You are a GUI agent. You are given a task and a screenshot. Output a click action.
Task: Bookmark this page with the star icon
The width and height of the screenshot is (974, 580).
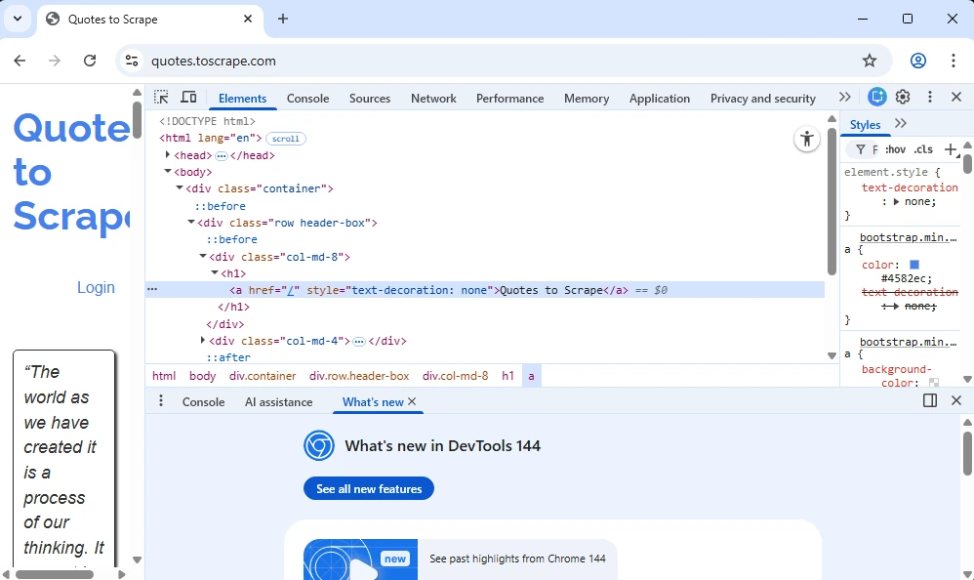click(870, 61)
